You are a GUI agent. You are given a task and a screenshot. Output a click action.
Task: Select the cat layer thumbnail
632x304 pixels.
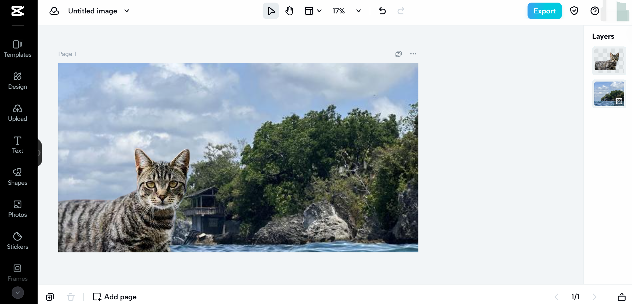609,61
